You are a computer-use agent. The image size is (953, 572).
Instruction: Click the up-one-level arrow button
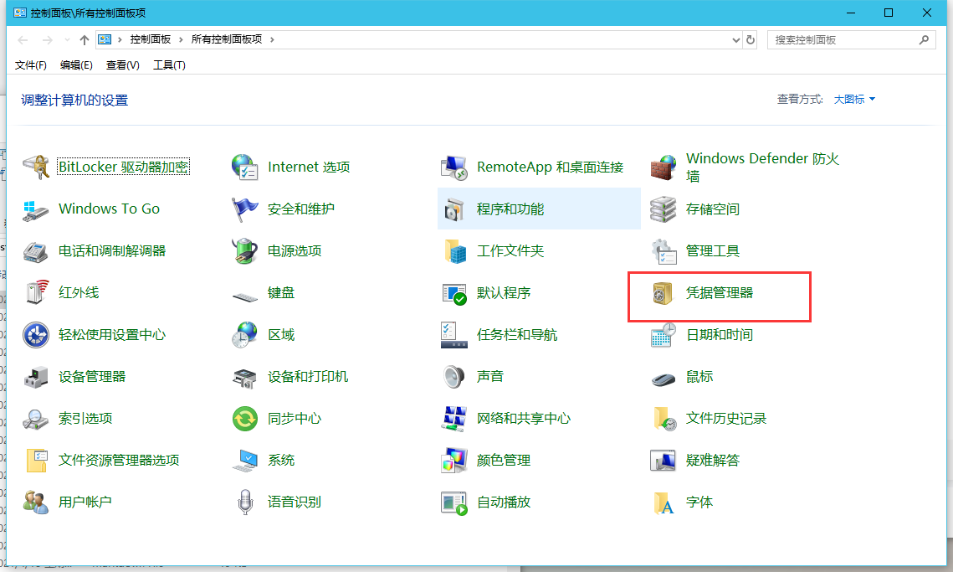click(x=84, y=39)
